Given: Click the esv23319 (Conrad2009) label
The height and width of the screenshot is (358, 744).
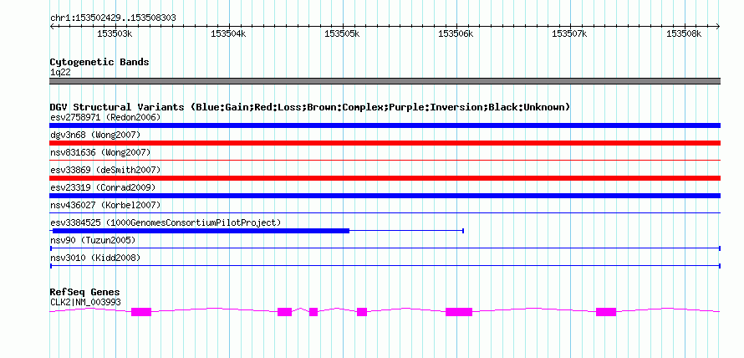Looking at the screenshot, I should [x=103, y=187].
